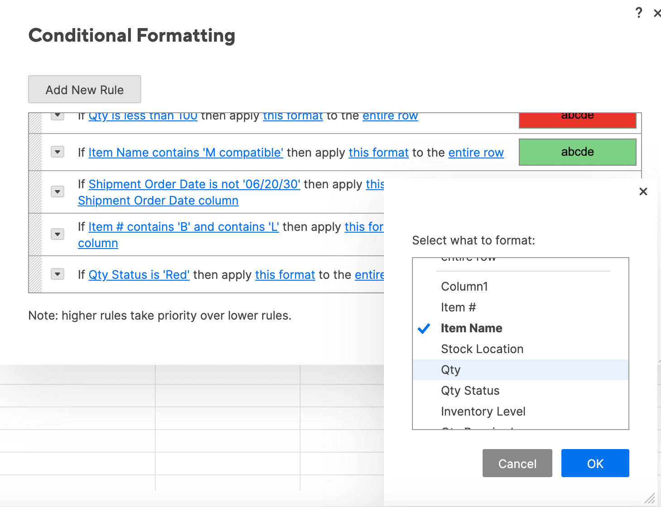Cancel the format selection dialog

click(x=517, y=463)
